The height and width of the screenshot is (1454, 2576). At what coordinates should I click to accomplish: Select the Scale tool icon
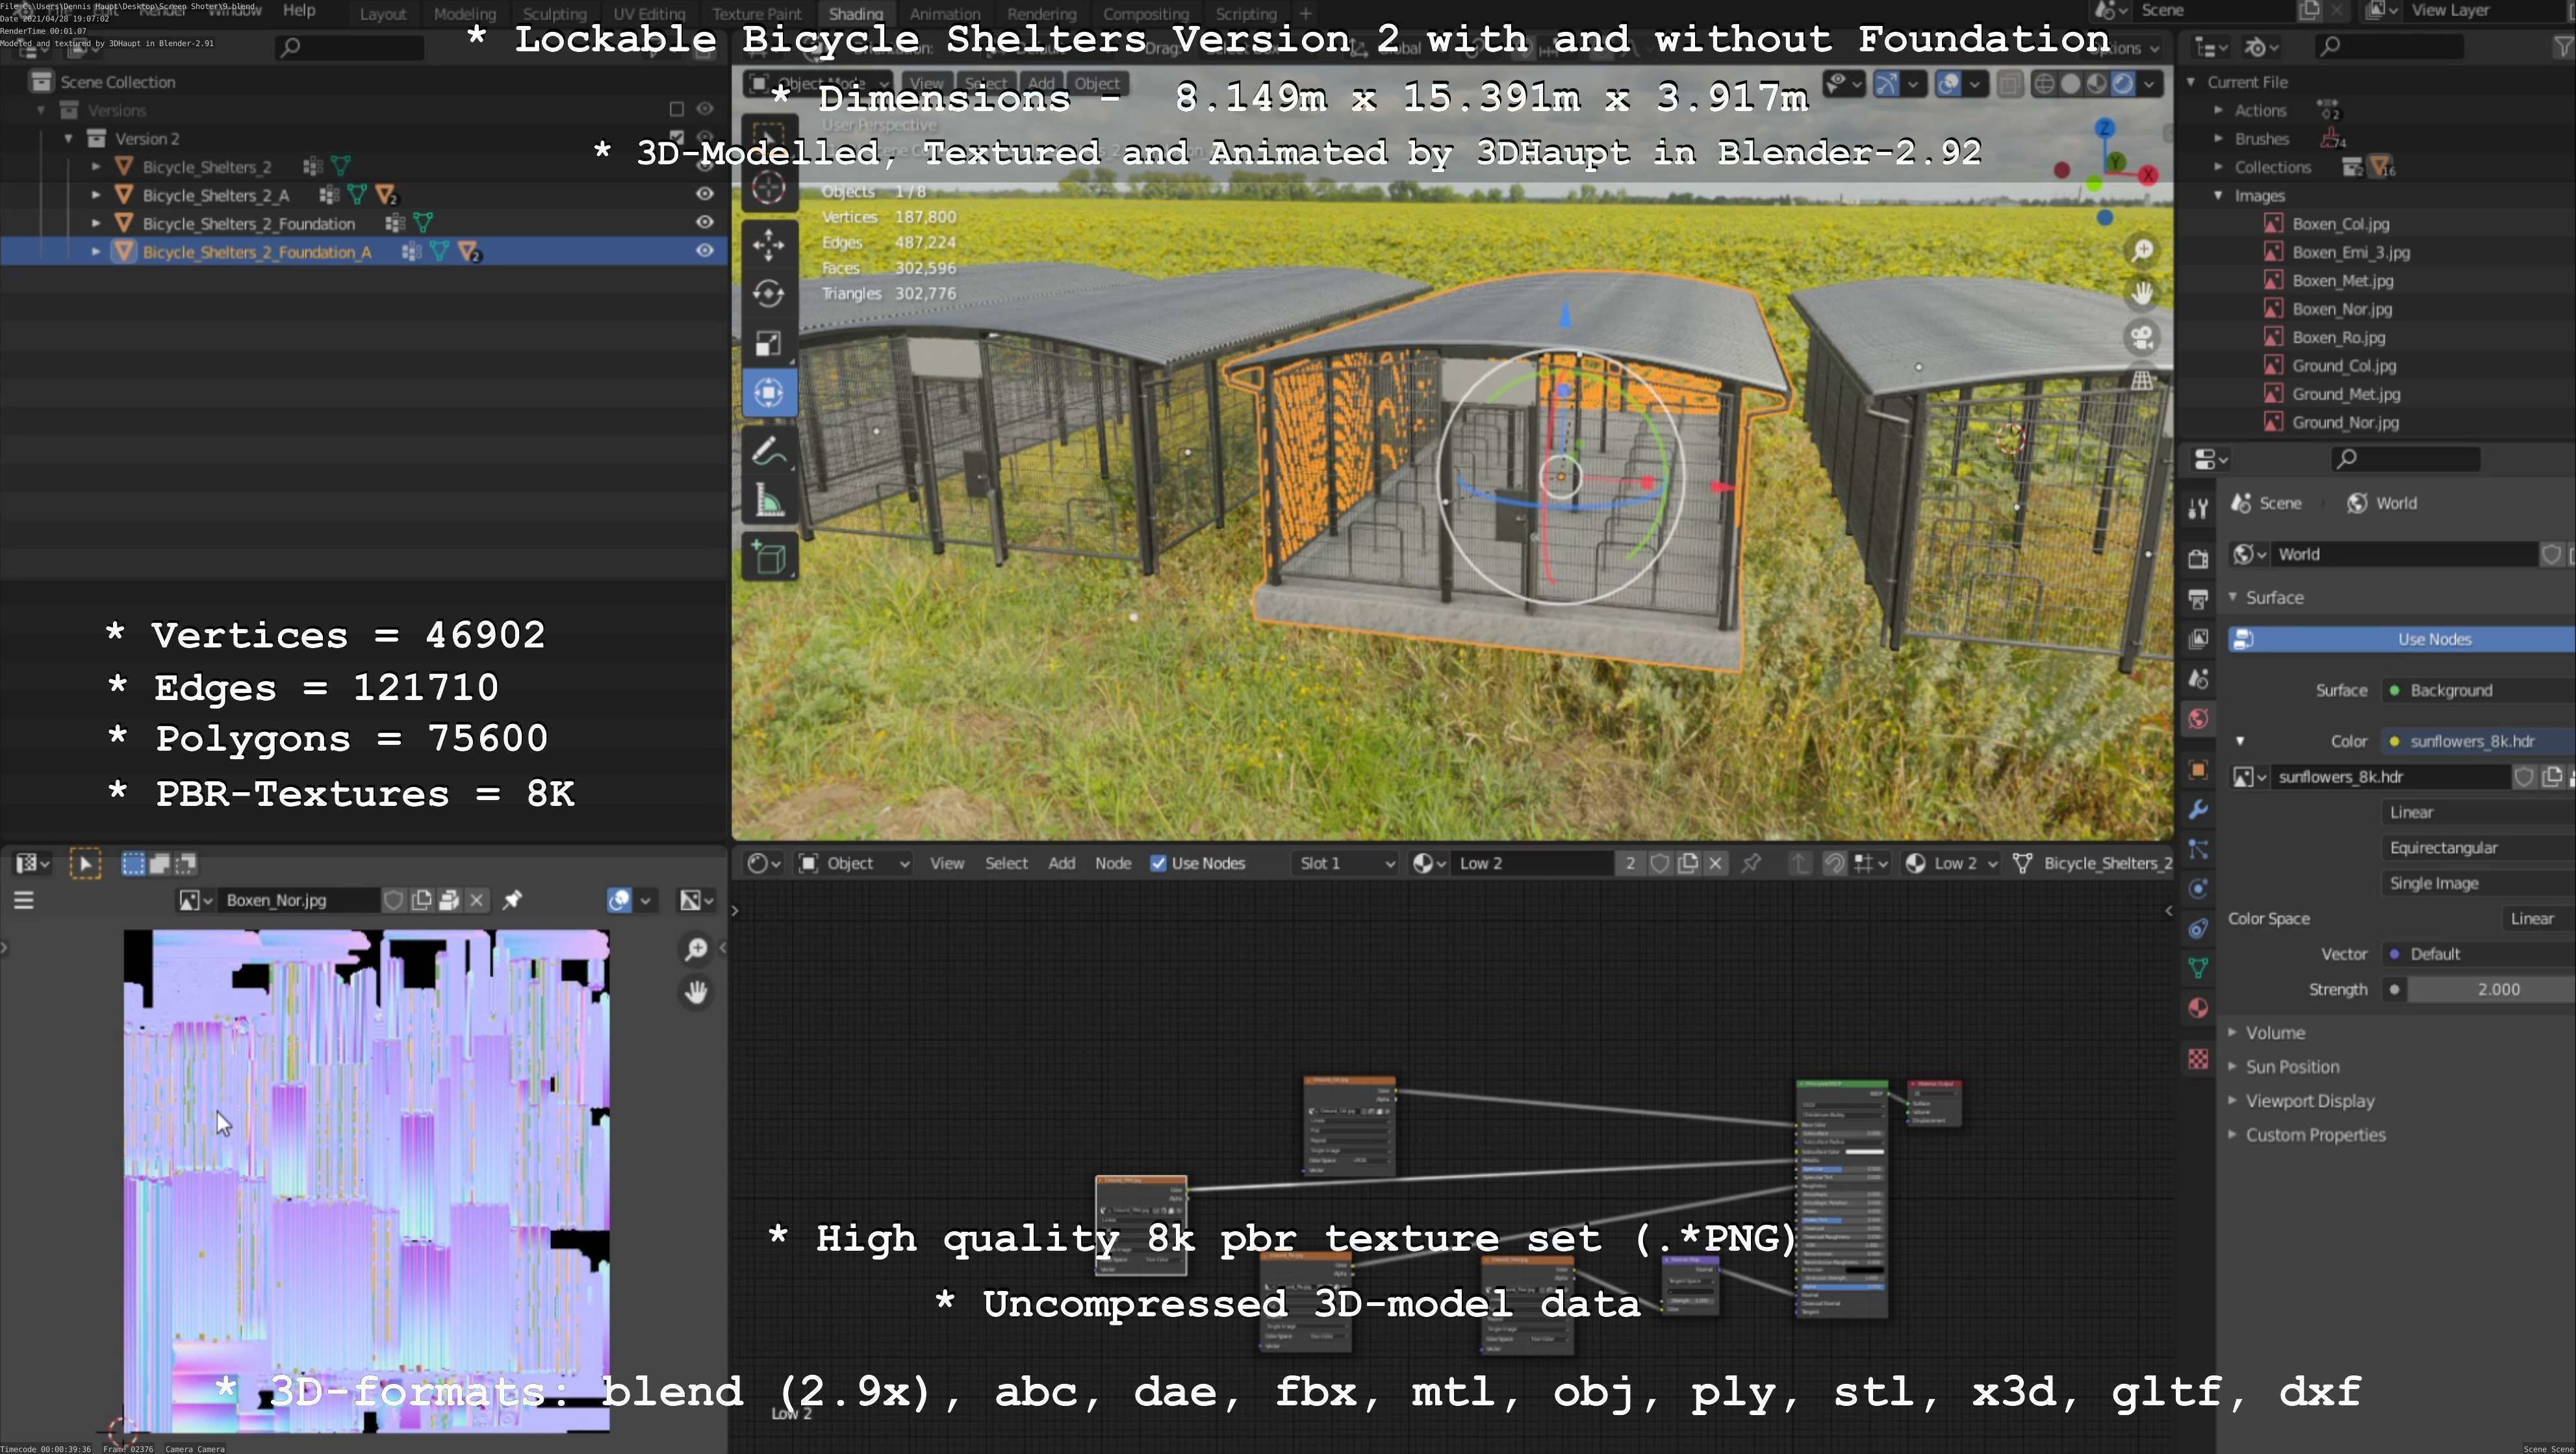pyautogui.click(x=768, y=344)
